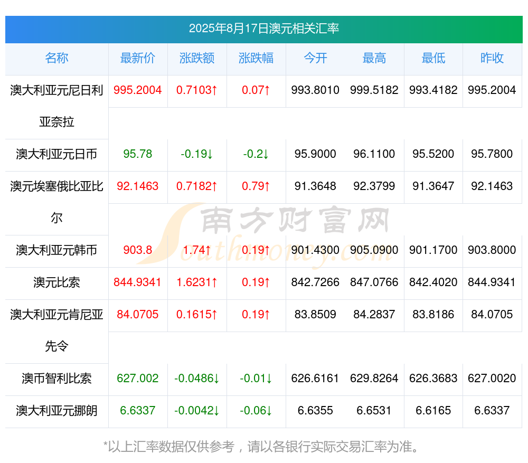Click highest value 999.5182
This screenshot has height=463, width=528.
[374, 90]
